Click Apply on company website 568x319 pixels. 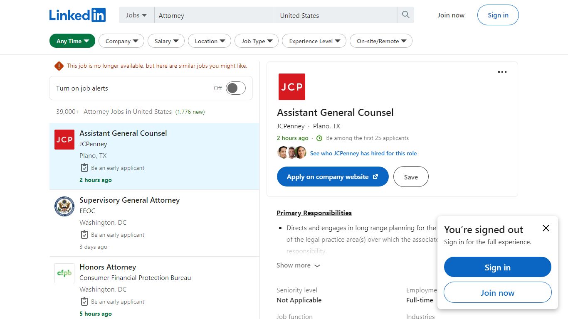pyautogui.click(x=333, y=177)
